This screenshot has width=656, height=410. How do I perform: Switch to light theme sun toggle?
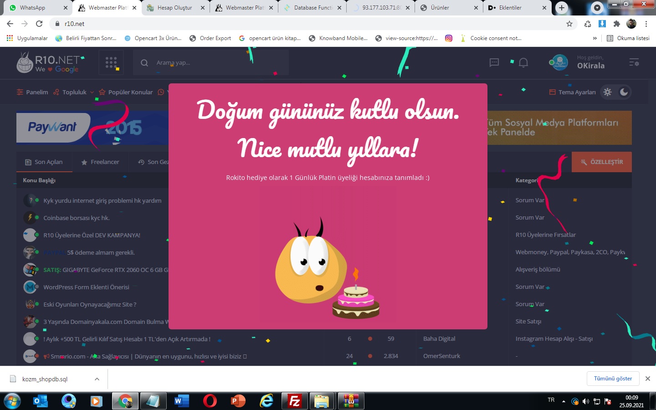pos(607,92)
